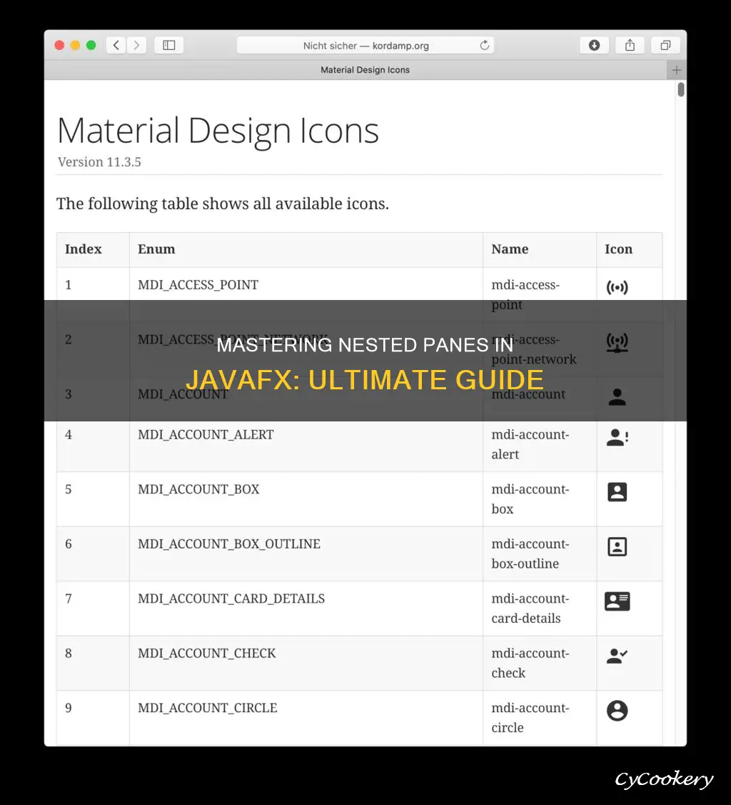Image resolution: width=731 pixels, height=805 pixels.
Task: Click the account box icon in row 5
Action: tap(617, 492)
